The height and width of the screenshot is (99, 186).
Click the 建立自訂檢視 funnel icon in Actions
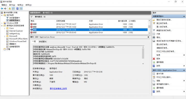154,23
